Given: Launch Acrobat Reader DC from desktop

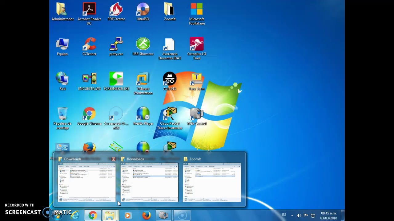Looking at the screenshot, I should point(89,14).
